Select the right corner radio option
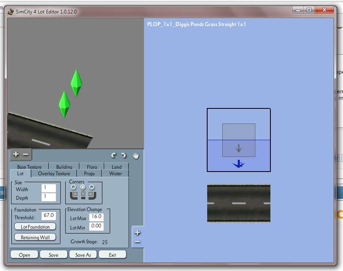Screen dimensions: 343x271 tap(92, 187)
